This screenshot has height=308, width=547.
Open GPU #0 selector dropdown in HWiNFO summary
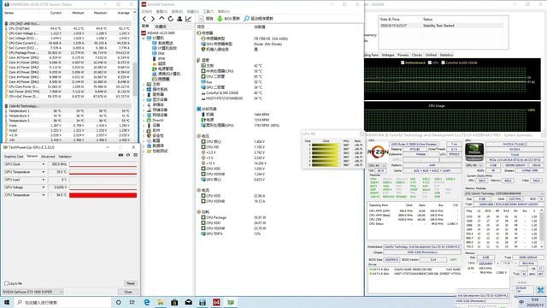(473, 165)
